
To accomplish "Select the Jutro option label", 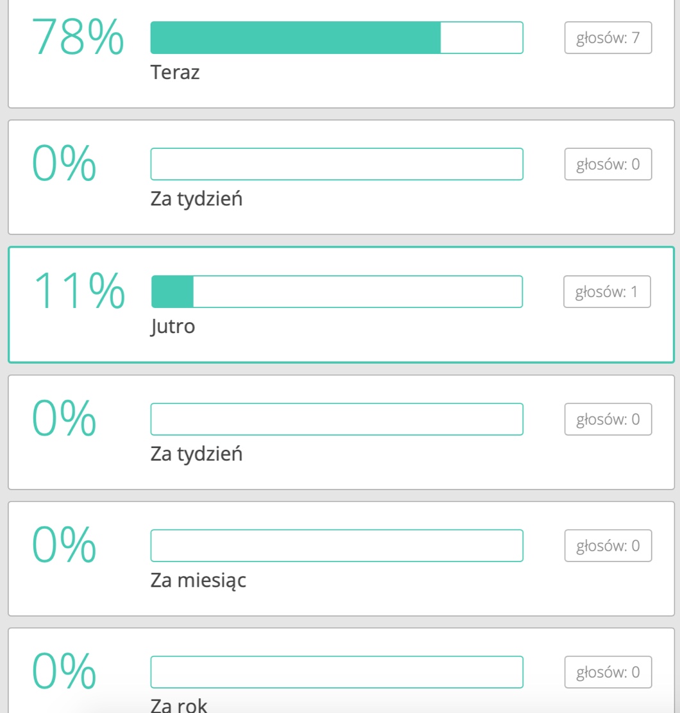I will pos(173,327).
